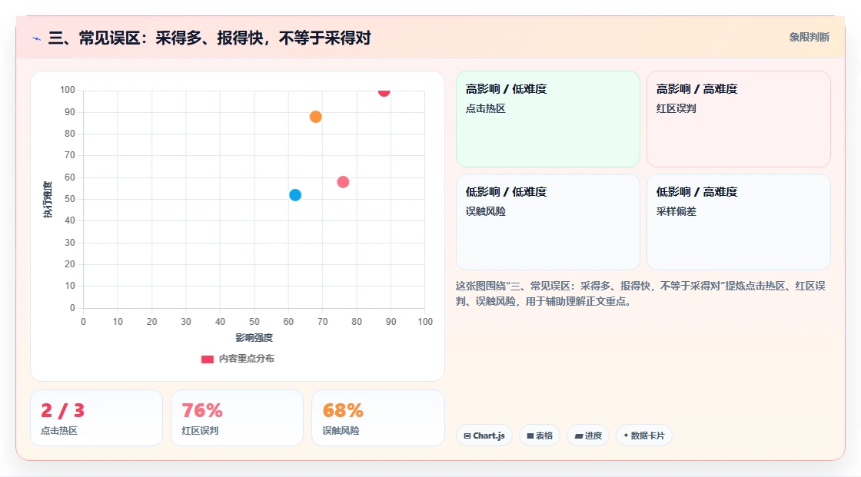Open the 低影响 / 低难度 quadrant card
This screenshot has width=861, height=477.
(x=548, y=222)
